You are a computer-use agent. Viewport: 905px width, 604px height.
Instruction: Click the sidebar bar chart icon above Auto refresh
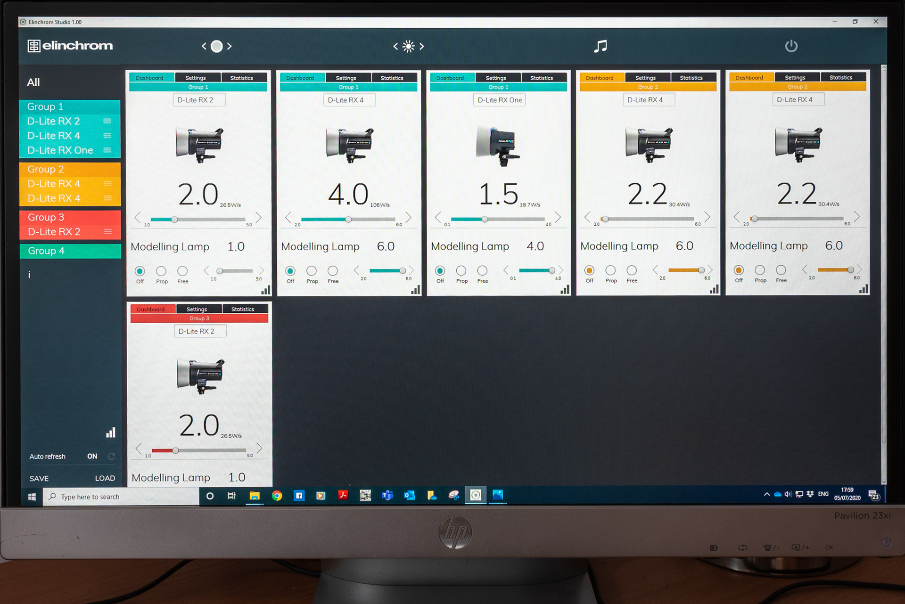[x=111, y=433]
